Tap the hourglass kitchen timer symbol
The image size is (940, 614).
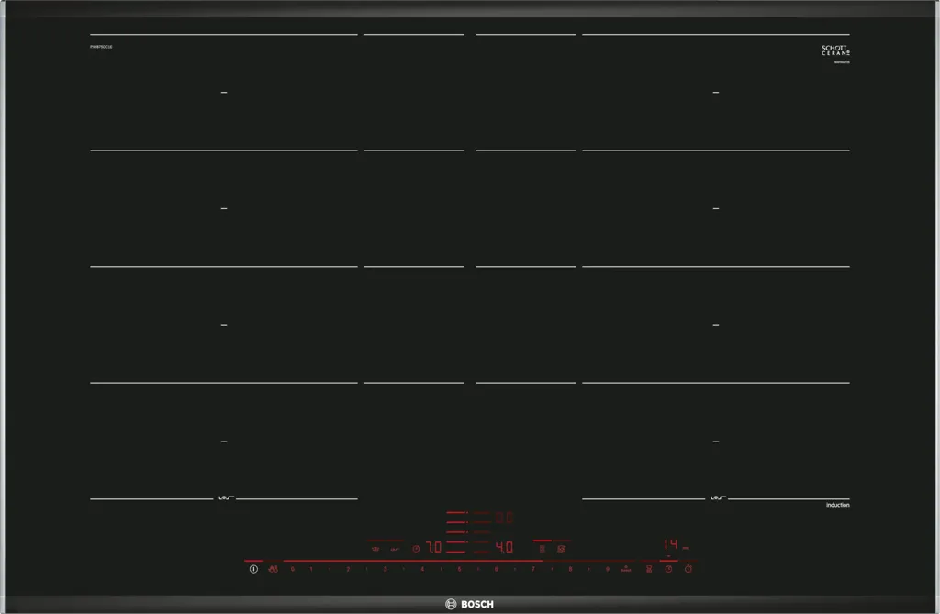(x=649, y=569)
